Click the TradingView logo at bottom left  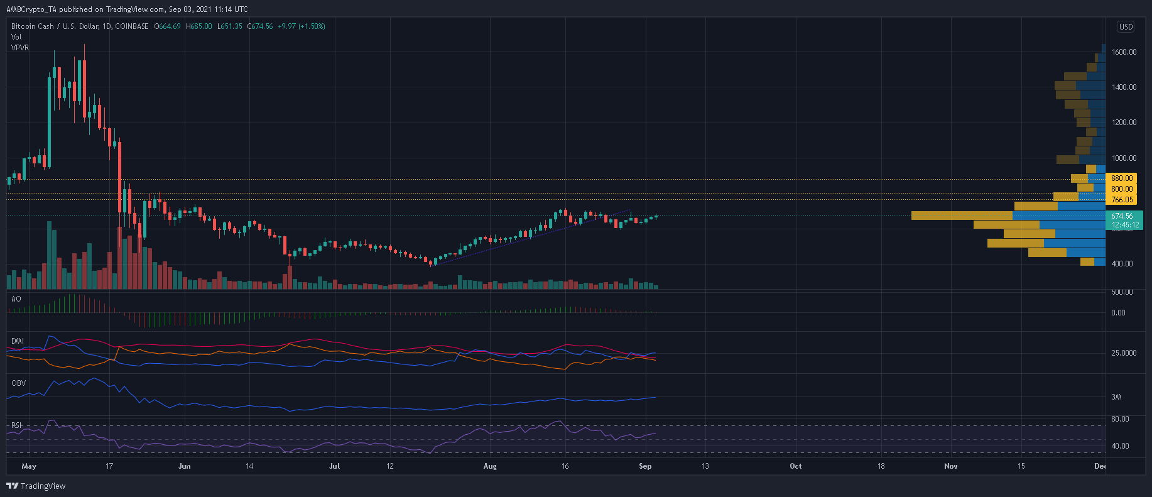[36, 486]
